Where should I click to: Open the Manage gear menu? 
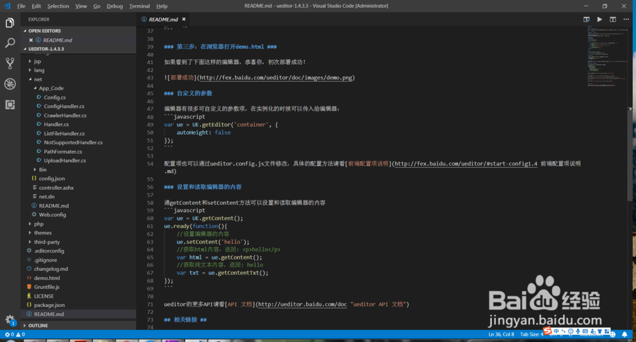pyautogui.click(x=10, y=320)
